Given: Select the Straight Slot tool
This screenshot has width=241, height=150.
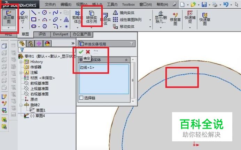Looking at the screenshot, I should point(34,26).
